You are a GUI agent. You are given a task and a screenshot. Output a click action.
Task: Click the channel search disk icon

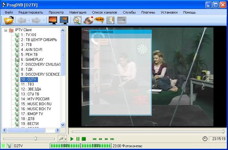(77, 20)
